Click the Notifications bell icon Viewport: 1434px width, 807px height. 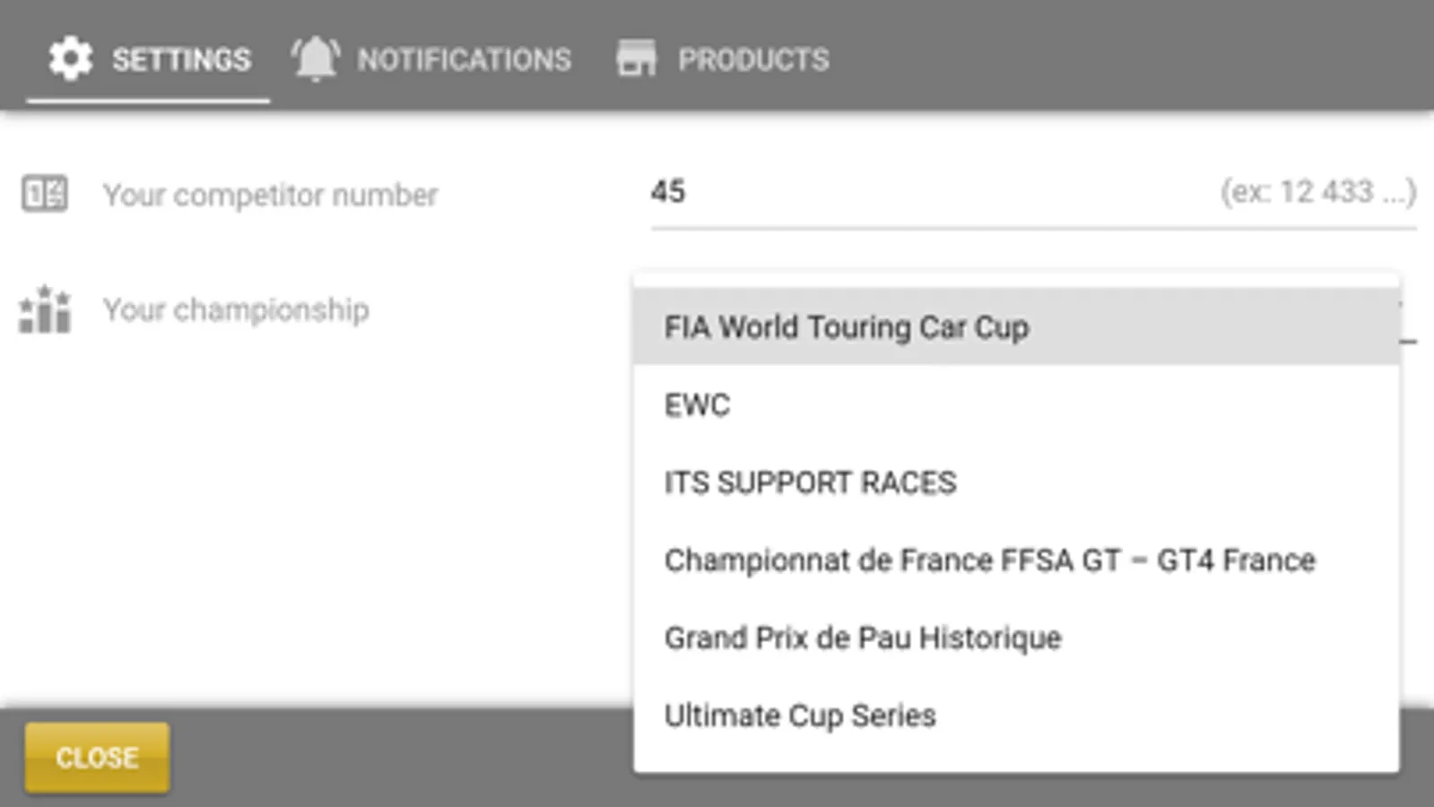coord(316,59)
